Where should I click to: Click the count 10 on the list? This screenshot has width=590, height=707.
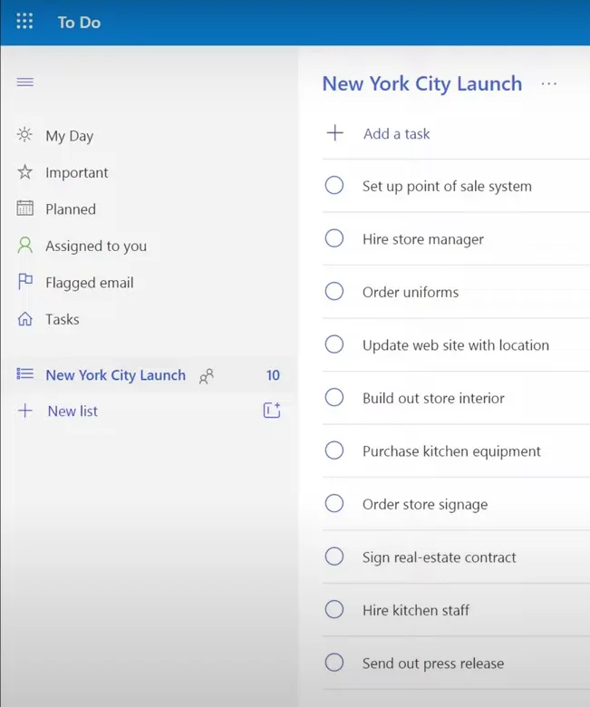click(x=273, y=375)
